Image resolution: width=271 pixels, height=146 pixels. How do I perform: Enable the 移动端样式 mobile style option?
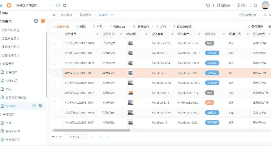182,27
